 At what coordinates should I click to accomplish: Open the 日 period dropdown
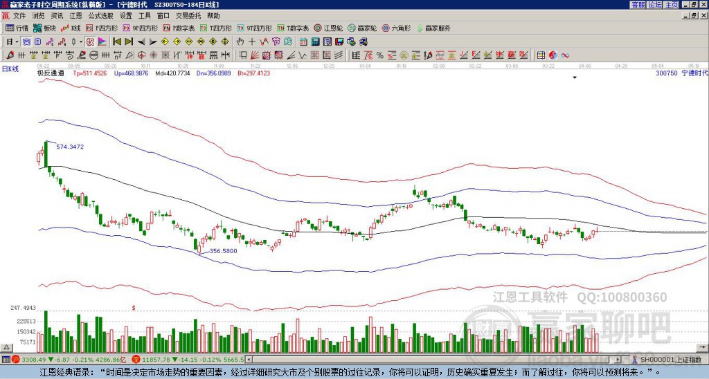point(12,42)
